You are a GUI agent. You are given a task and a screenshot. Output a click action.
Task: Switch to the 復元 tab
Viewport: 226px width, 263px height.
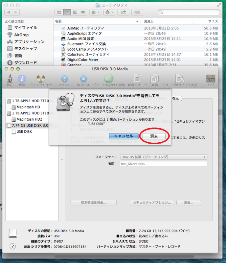(176, 98)
